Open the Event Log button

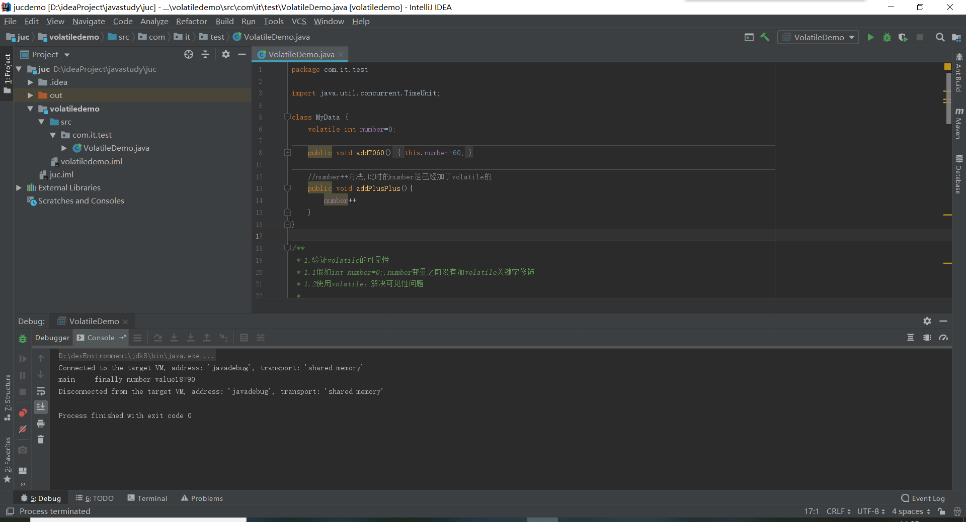[x=923, y=498]
